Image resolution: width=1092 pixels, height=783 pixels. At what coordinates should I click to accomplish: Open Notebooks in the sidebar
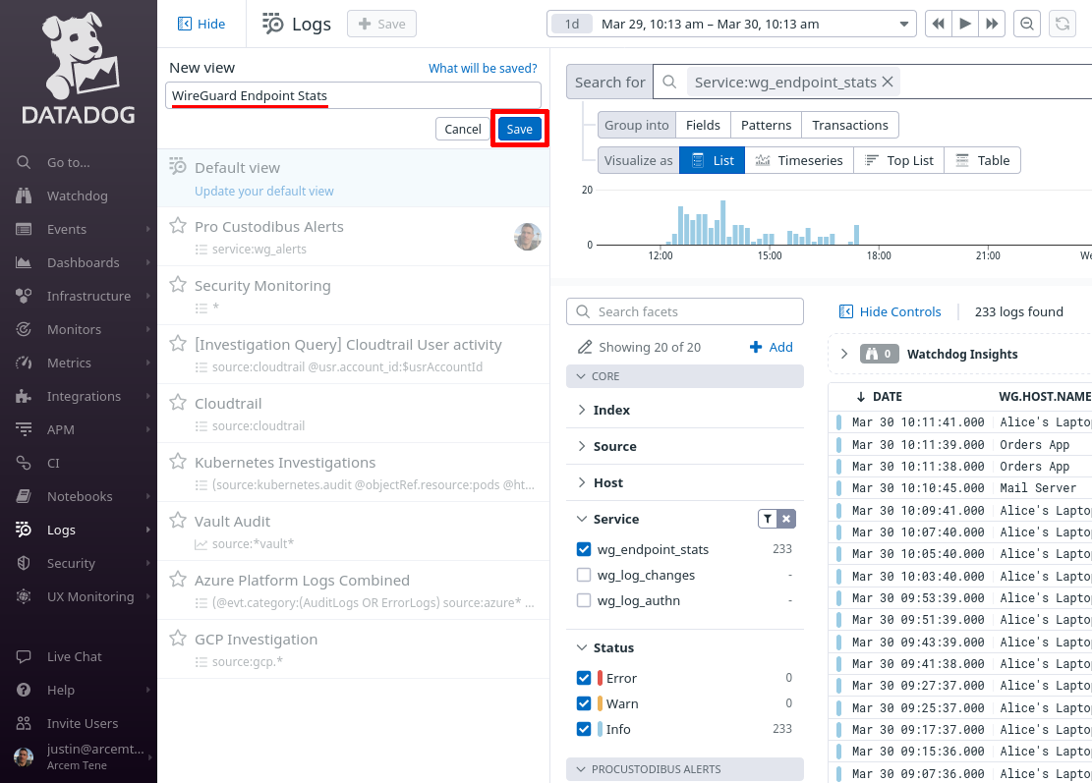80,496
